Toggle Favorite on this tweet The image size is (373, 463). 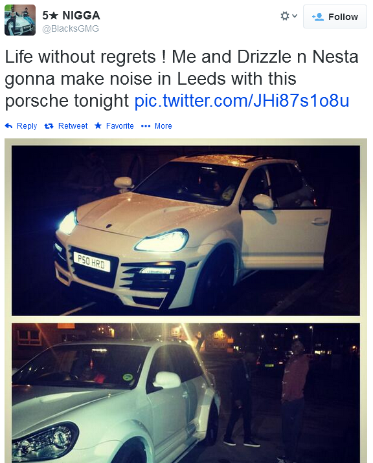(x=120, y=126)
